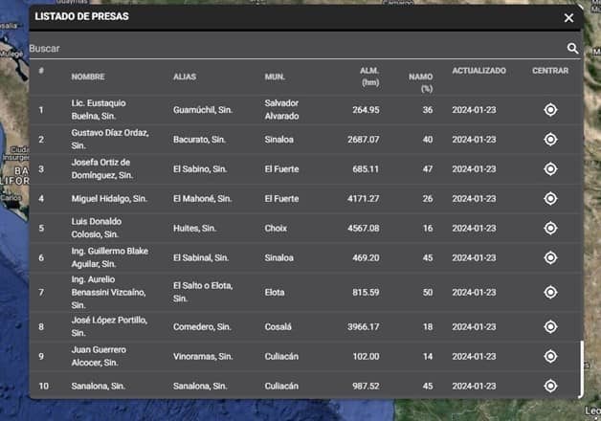
Task: Center map on Luis Donaldo Colosio dam
Action: pos(550,228)
